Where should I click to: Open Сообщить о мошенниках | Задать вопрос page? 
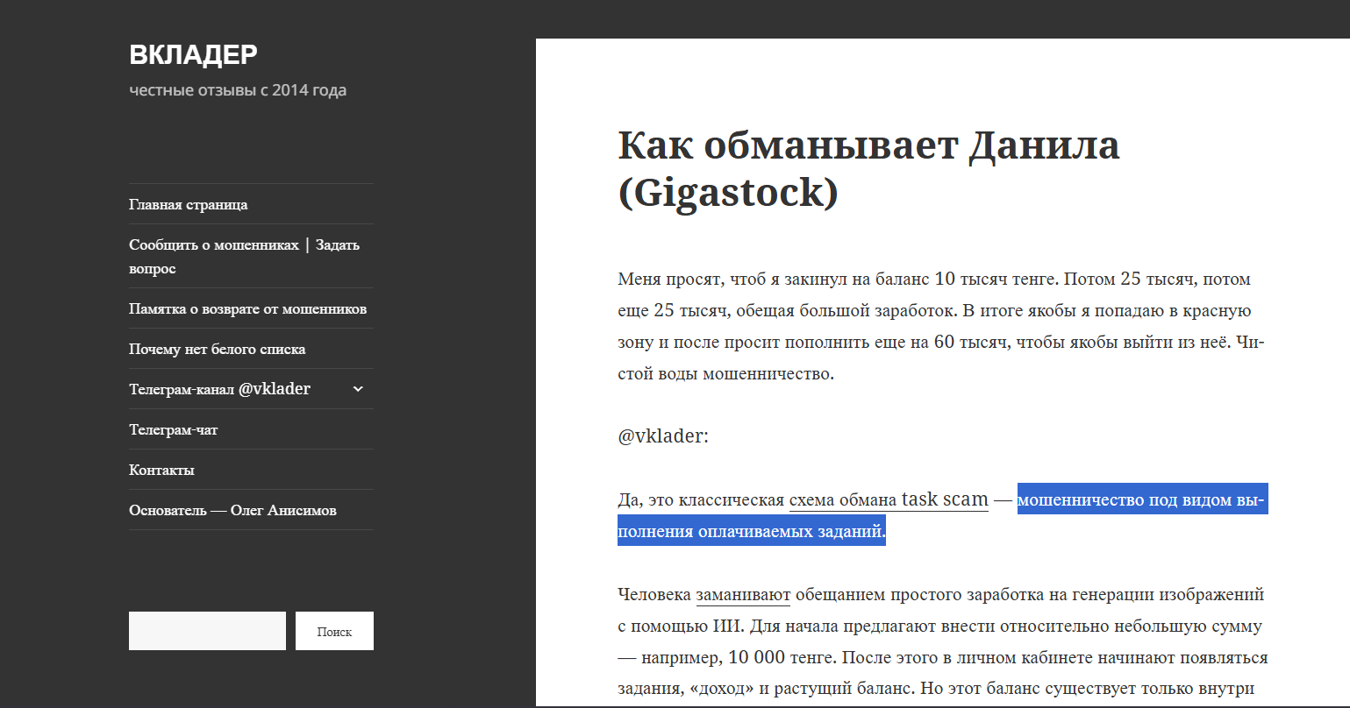coord(244,256)
